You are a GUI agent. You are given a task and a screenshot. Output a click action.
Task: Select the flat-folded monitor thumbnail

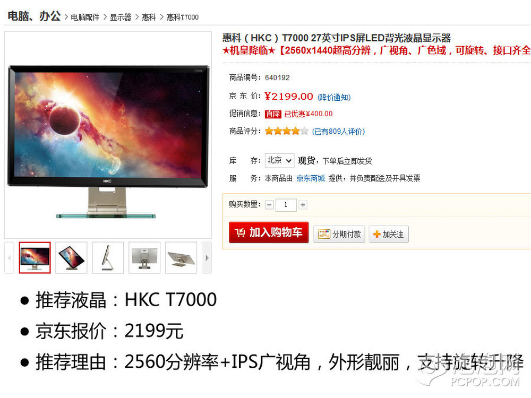[x=181, y=257]
